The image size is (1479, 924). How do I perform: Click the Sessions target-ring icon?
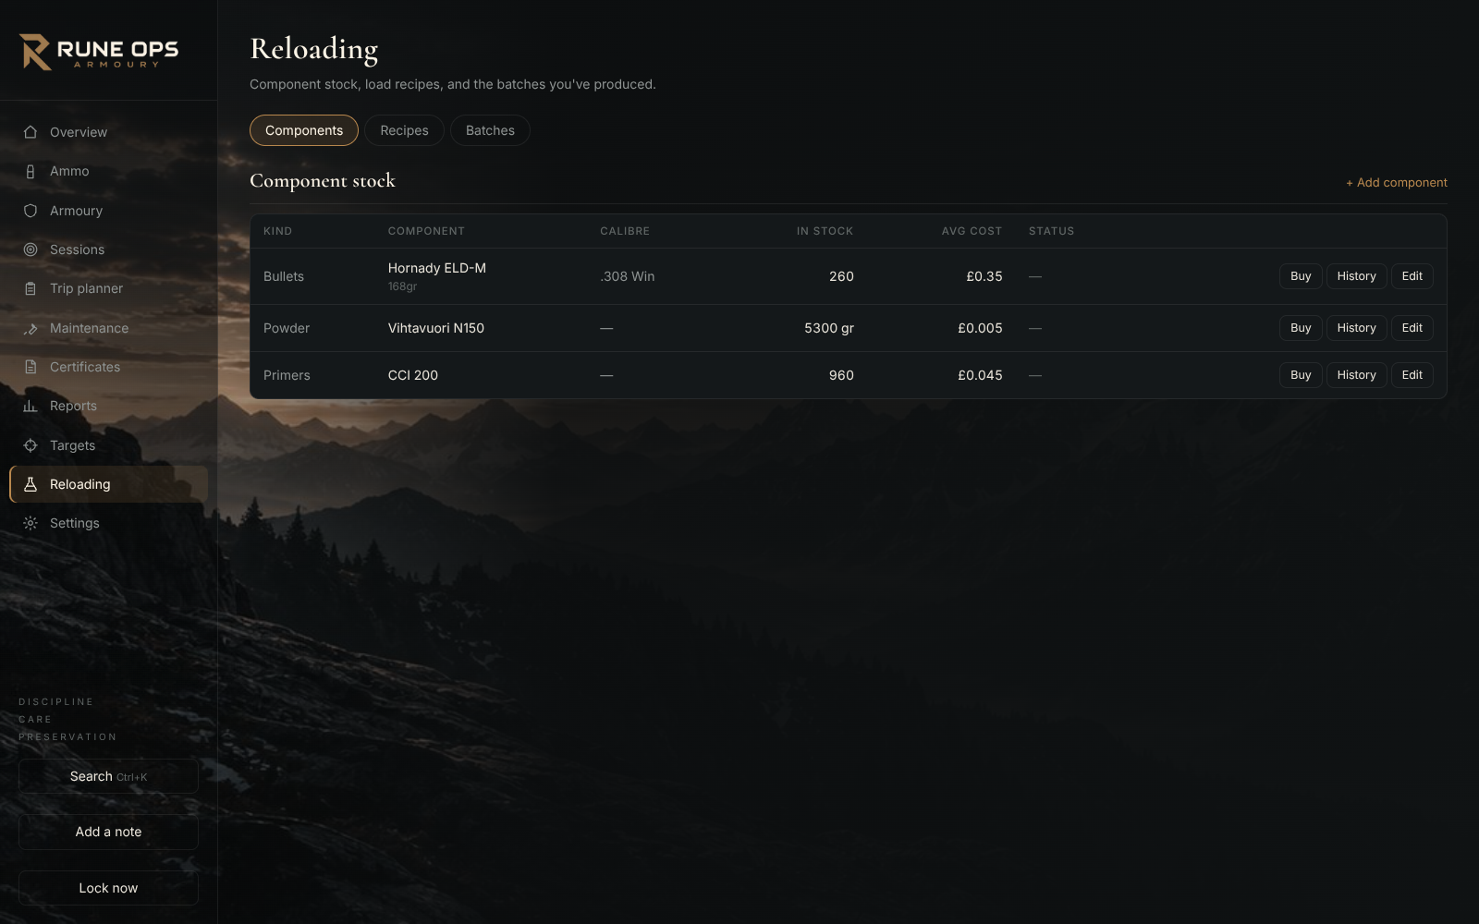[x=31, y=249]
